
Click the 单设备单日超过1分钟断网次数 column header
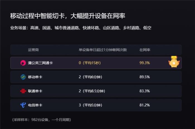point(103,50)
